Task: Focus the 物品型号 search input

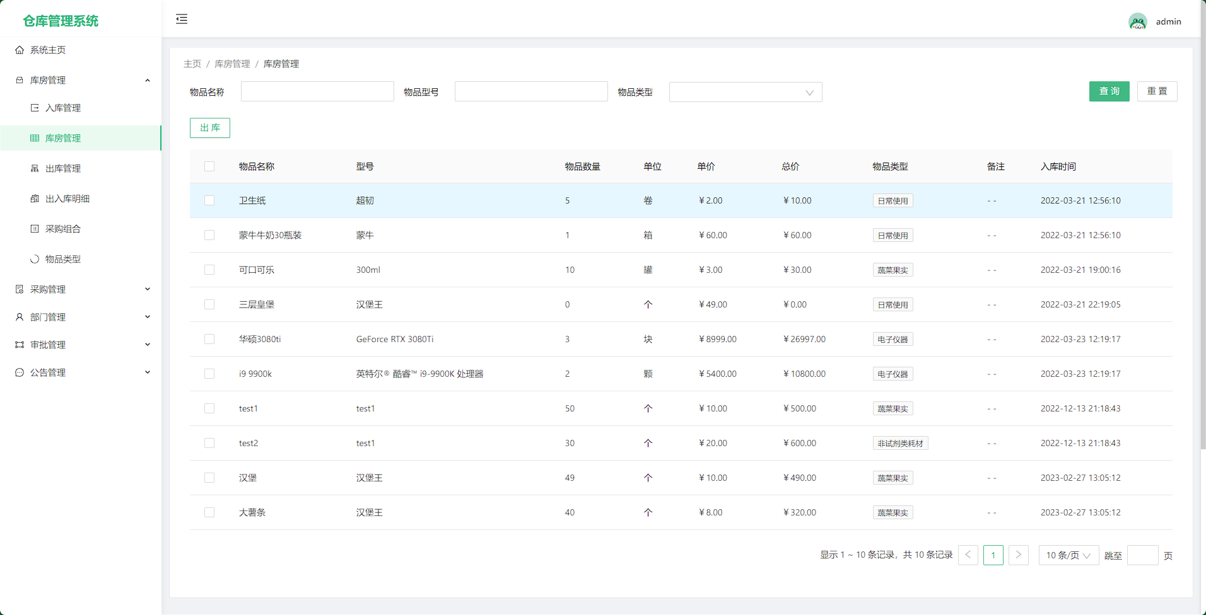Action: 531,91
